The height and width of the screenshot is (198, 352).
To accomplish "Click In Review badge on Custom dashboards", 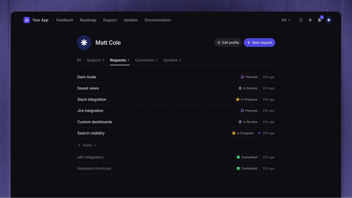I will (x=248, y=122).
